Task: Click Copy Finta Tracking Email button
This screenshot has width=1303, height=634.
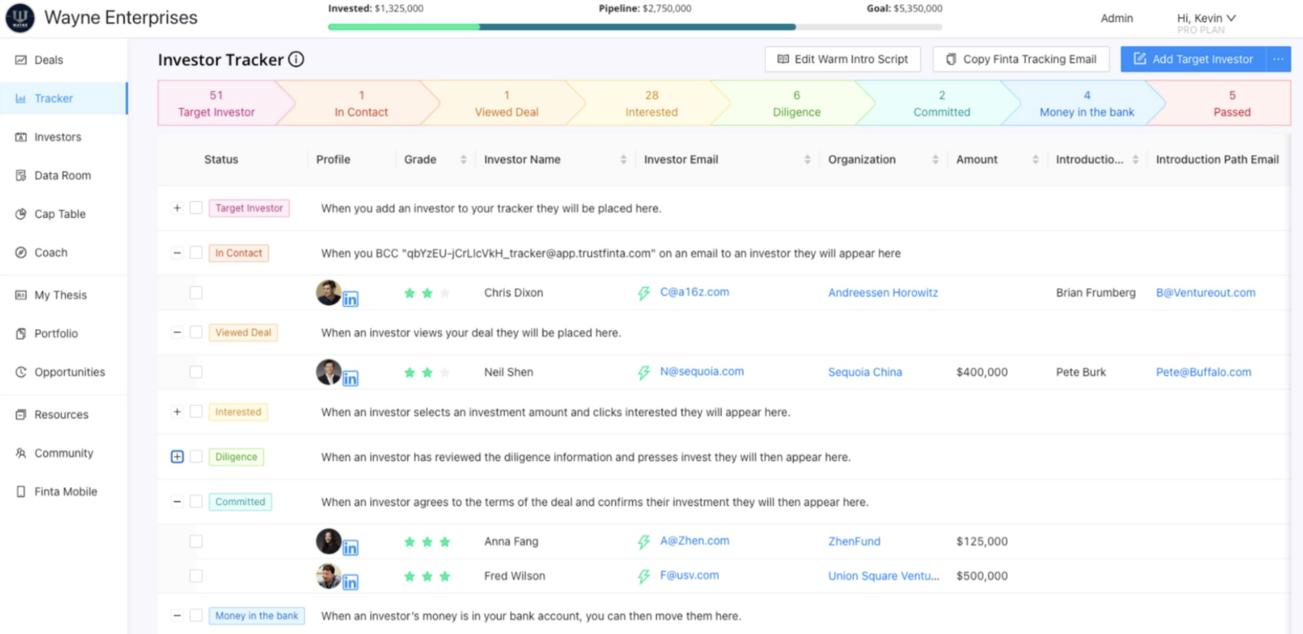Action: [x=1021, y=59]
